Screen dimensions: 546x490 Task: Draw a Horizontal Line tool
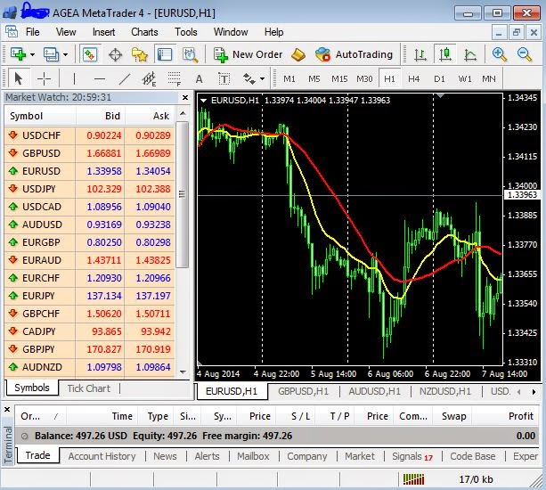point(100,79)
